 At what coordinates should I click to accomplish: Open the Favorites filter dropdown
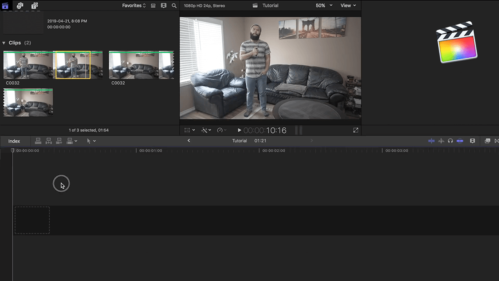(x=134, y=6)
